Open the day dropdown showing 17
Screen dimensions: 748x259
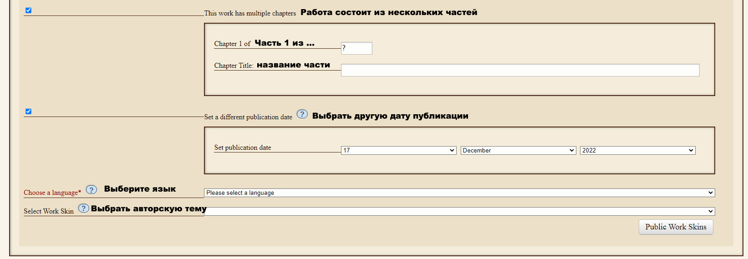(399, 150)
